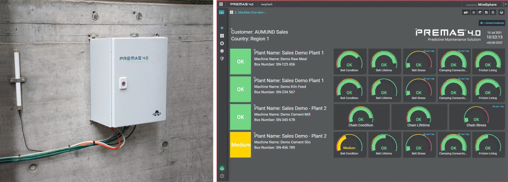Open Belt Condition gauge for Demo Kiln Feed
508x182 pixels.
(349, 89)
